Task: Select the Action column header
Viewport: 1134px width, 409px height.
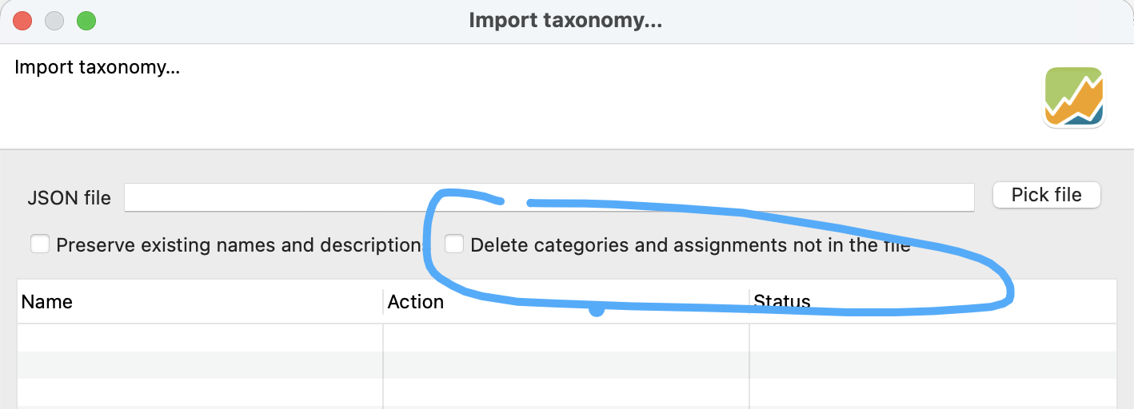Action: pyautogui.click(x=565, y=302)
